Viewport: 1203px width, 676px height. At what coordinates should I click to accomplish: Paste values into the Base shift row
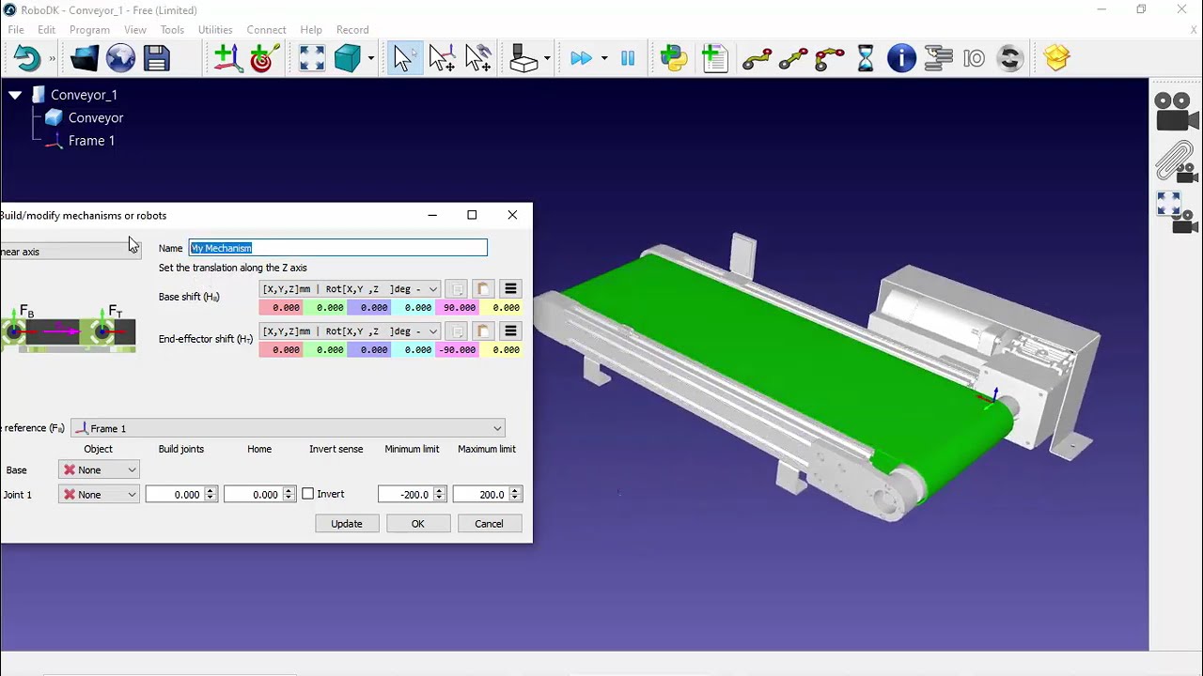(483, 289)
